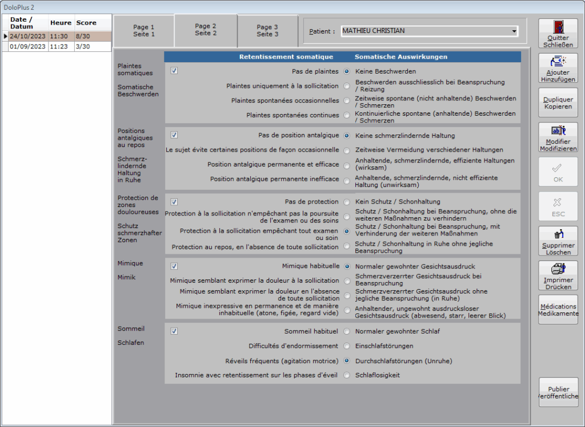Viewport: 585px width, 427px height.
Task: Click the Imprimer / Drucken printer icon
Action: pyautogui.click(x=558, y=270)
